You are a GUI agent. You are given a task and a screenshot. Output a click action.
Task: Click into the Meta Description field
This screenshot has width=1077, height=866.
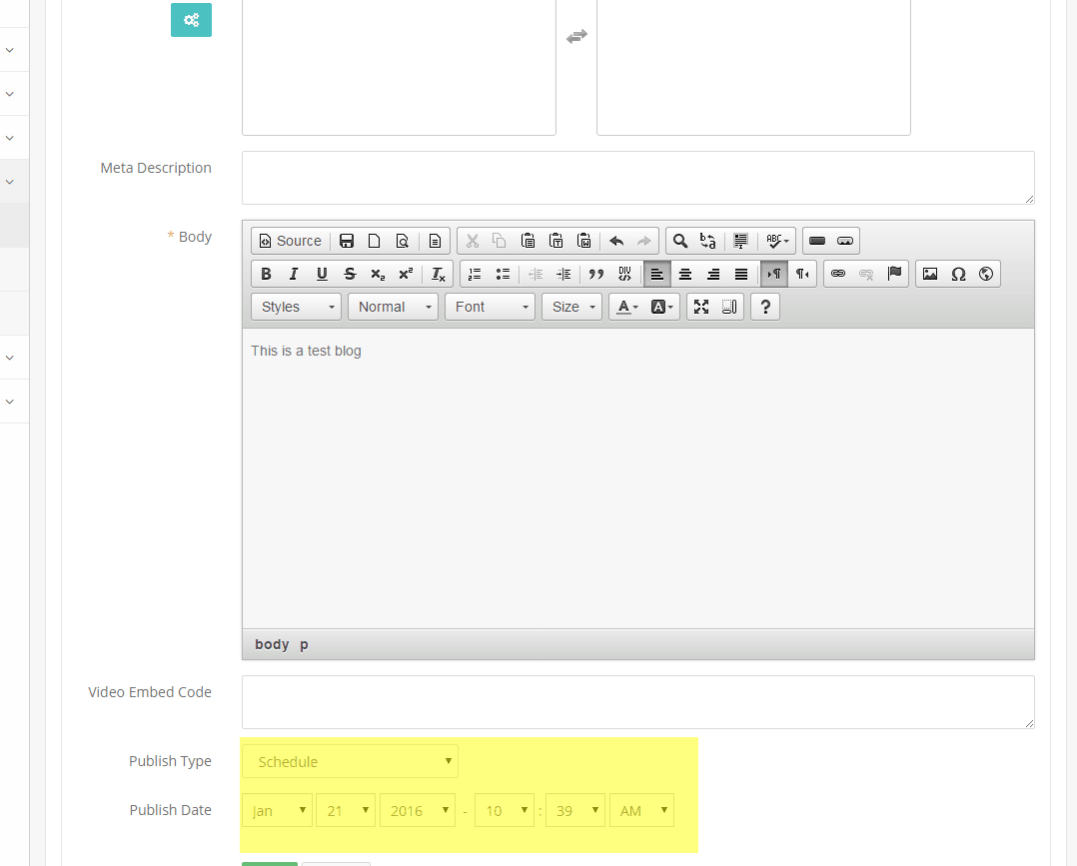[x=637, y=178]
